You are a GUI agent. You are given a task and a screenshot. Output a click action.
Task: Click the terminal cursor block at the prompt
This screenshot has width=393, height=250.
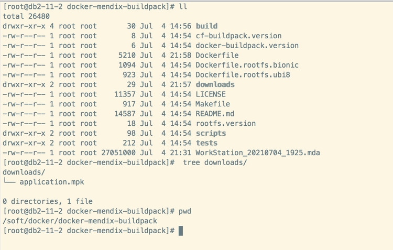(x=181, y=231)
